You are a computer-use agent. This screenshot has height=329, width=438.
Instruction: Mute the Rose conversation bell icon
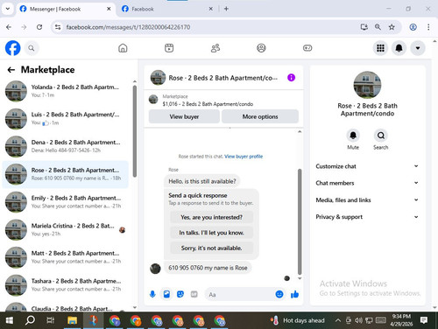click(353, 136)
